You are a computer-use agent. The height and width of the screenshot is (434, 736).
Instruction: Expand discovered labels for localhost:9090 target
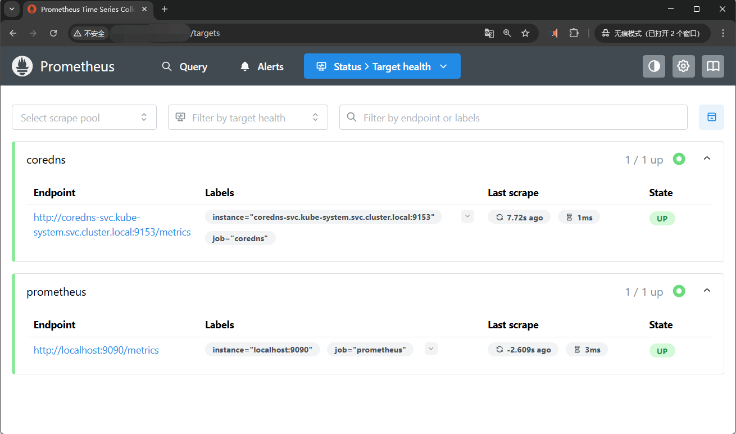[431, 349]
